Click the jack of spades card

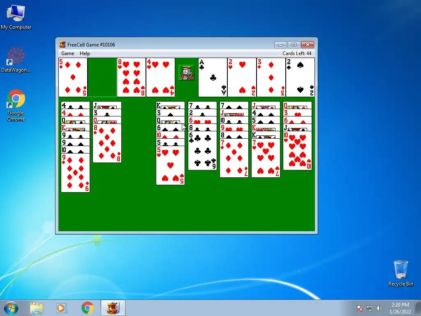(107, 105)
